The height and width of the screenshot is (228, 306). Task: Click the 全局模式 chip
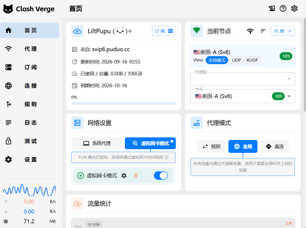(217, 60)
